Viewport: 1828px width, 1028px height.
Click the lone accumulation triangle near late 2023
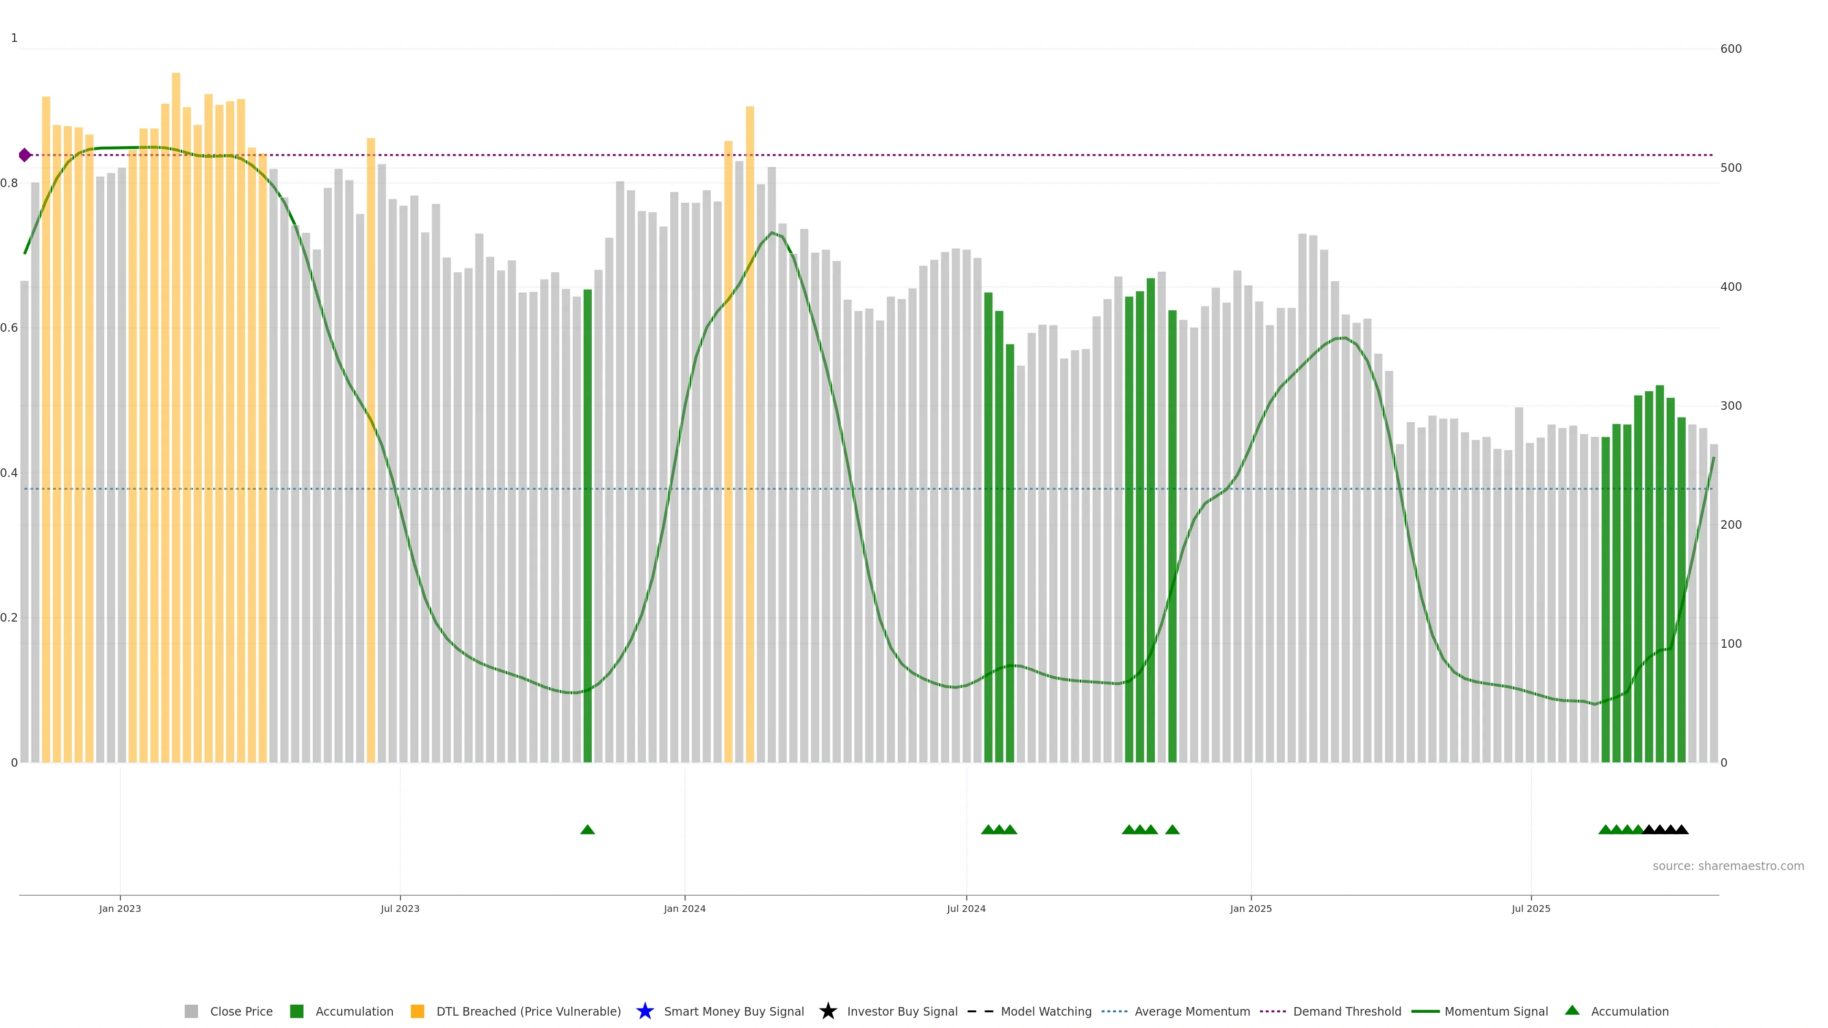point(587,830)
